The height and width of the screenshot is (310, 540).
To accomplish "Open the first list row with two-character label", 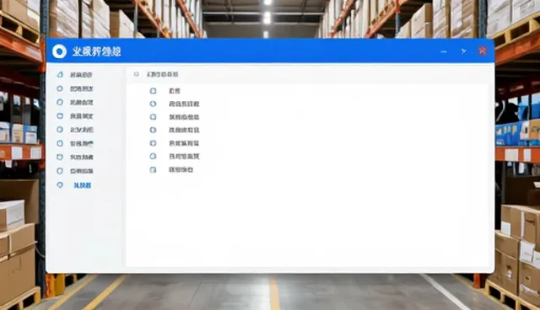I will (165, 91).
